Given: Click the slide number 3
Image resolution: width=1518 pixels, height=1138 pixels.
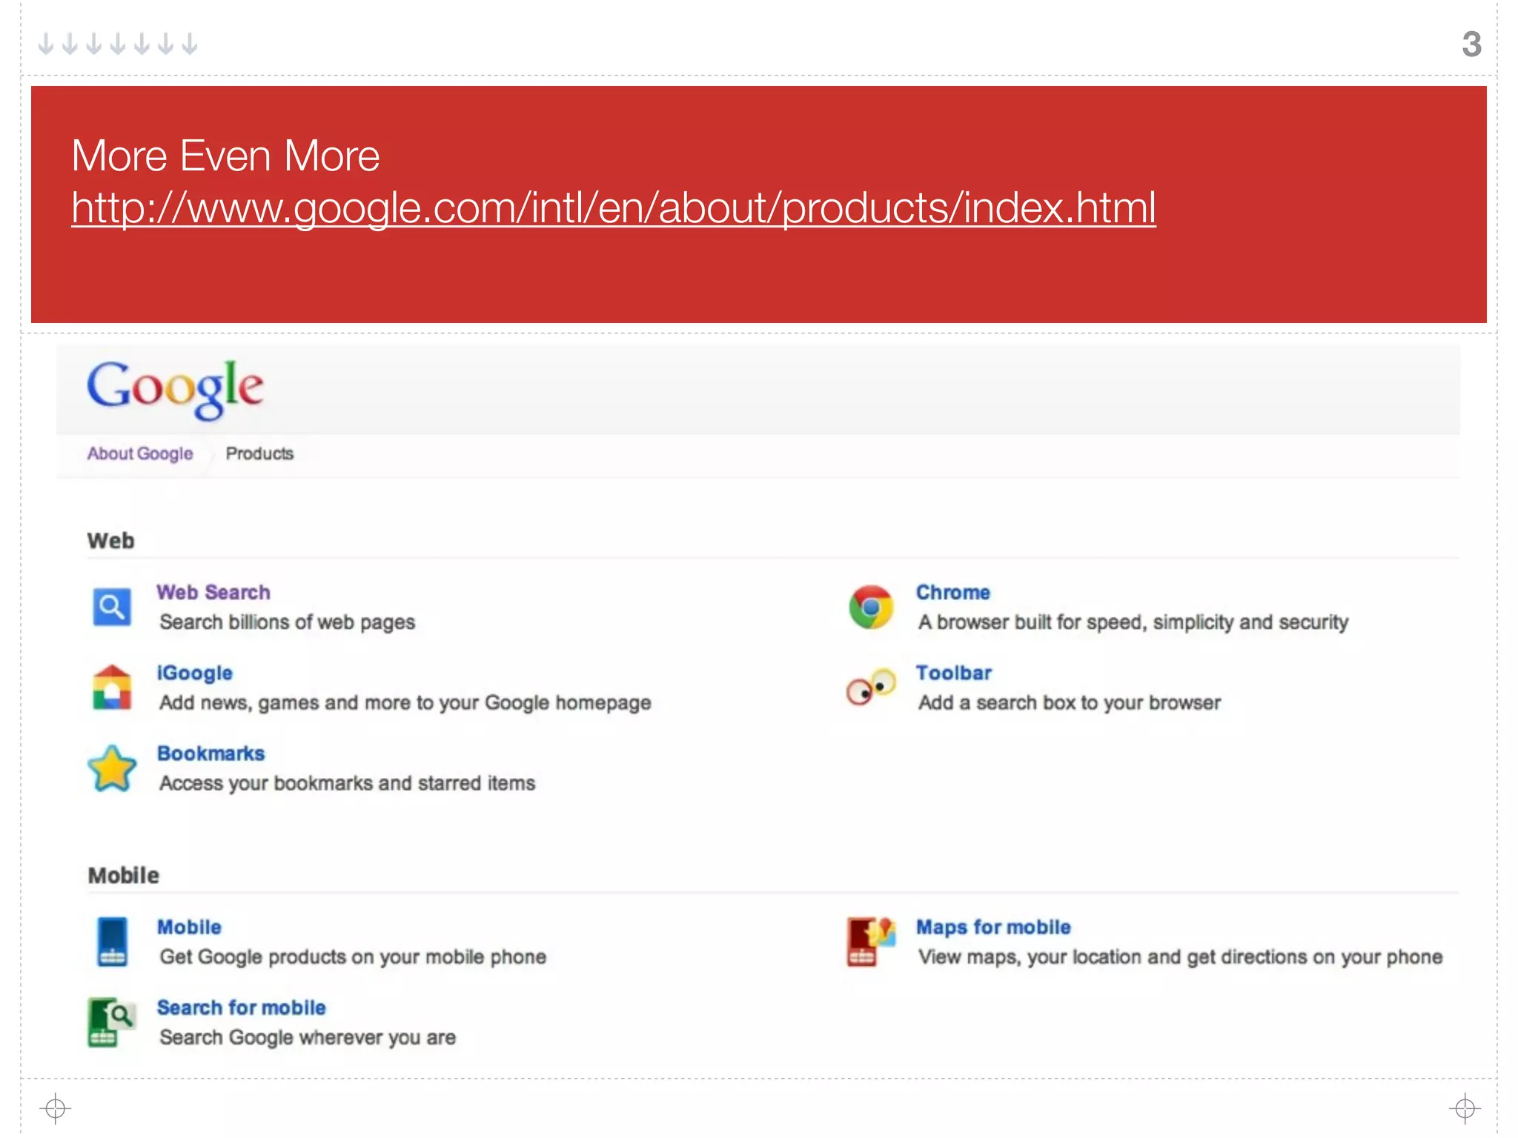Looking at the screenshot, I should (x=1471, y=44).
